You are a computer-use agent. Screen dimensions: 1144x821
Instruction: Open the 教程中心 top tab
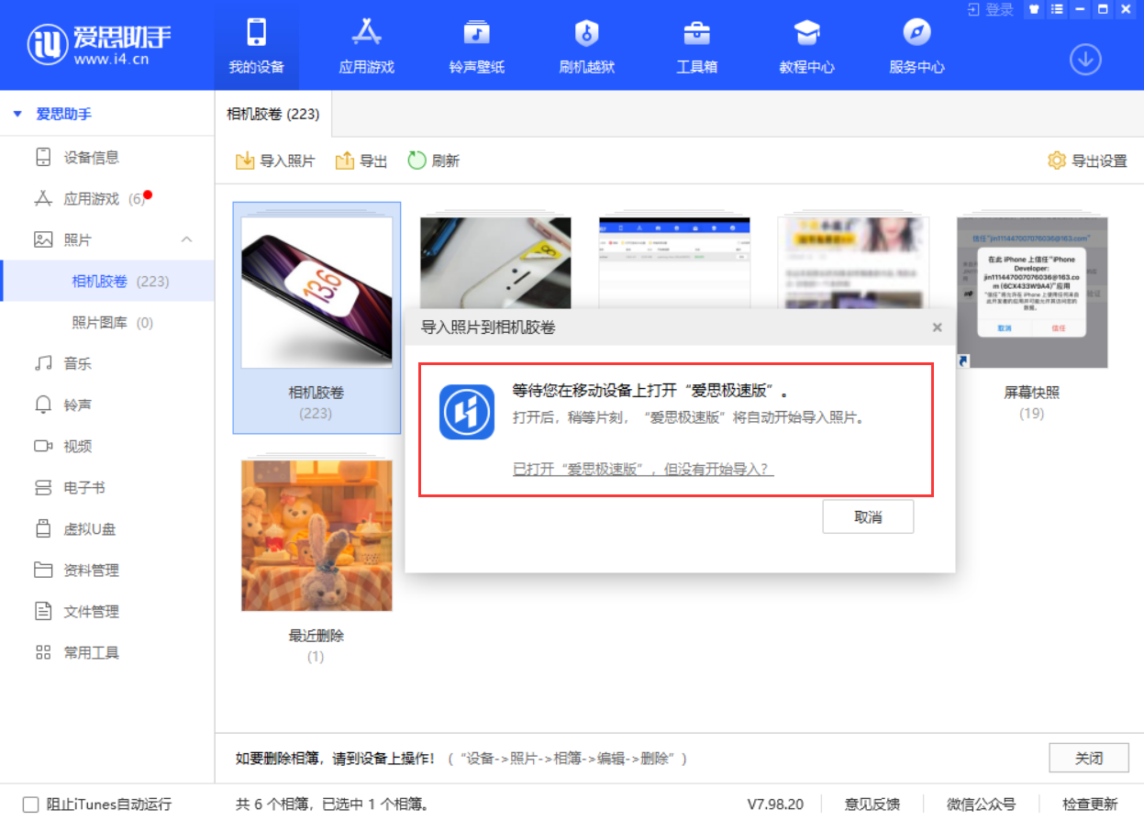click(807, 46)
